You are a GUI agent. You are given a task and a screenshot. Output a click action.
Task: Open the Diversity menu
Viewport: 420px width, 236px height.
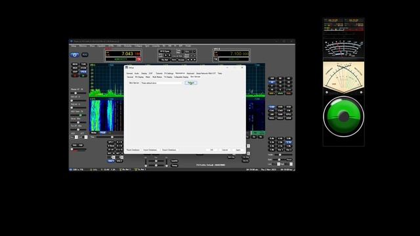pos(128,46)
